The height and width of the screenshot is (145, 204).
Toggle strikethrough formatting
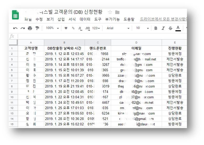[x=170, y=28]
